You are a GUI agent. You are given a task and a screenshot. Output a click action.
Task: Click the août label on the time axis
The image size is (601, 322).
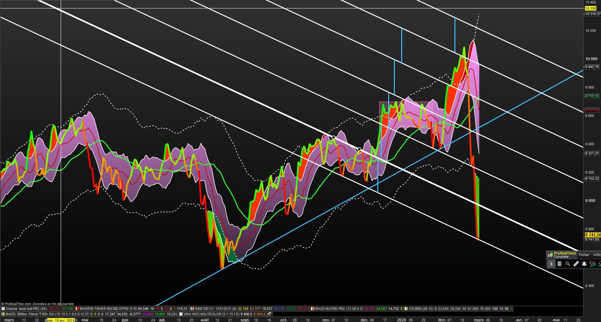(205, 320)
